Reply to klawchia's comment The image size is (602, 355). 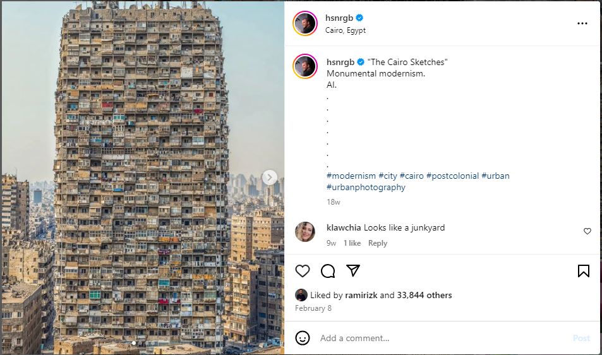click(378, 243)
